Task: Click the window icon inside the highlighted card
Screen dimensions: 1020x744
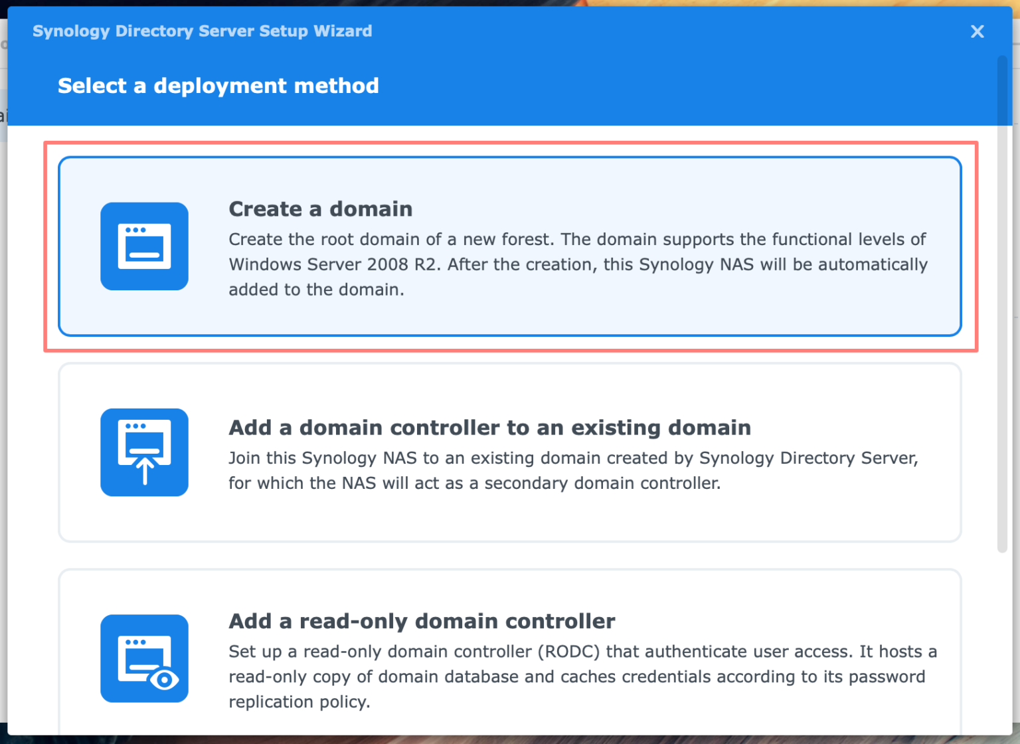Action: click(x=144, y=246)
